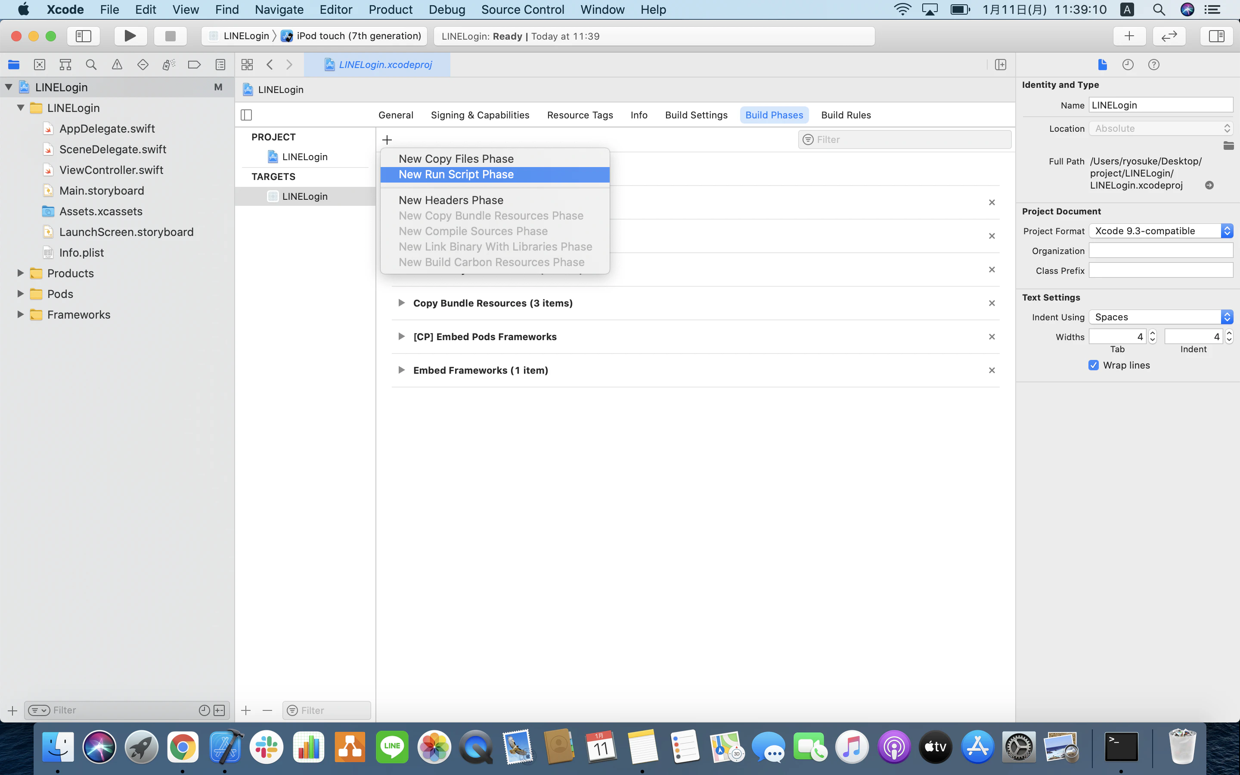
Task: Choose New Headers Phase menu entry
Action: tap(494, 200)
